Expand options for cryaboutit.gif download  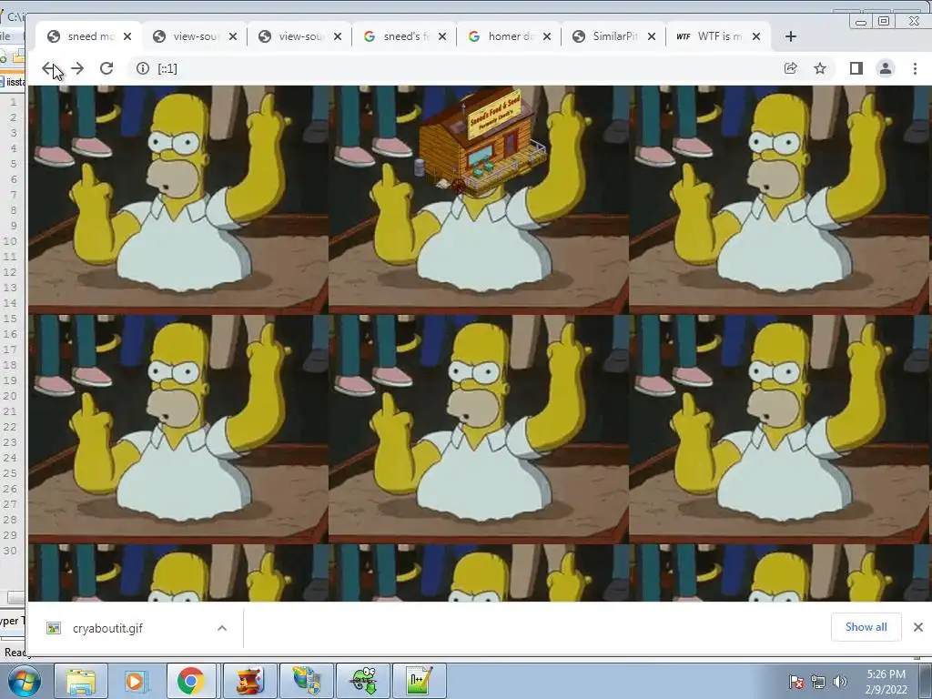click(222, 628)
